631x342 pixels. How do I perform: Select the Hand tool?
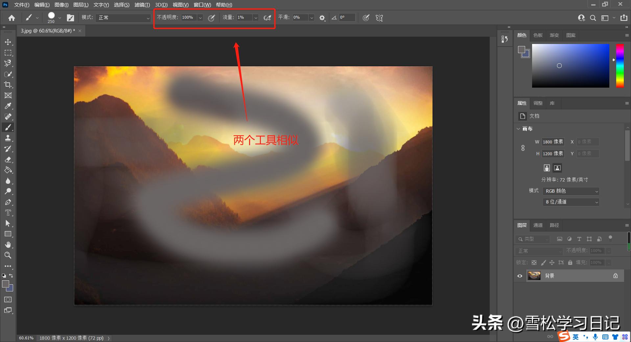(8, 245)
